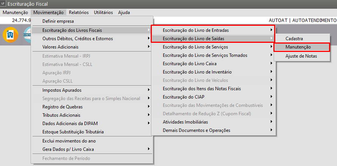This screenshot has width=337, height=166.
Task: Open the Utilitários menu
Action: tap(103, 13)
